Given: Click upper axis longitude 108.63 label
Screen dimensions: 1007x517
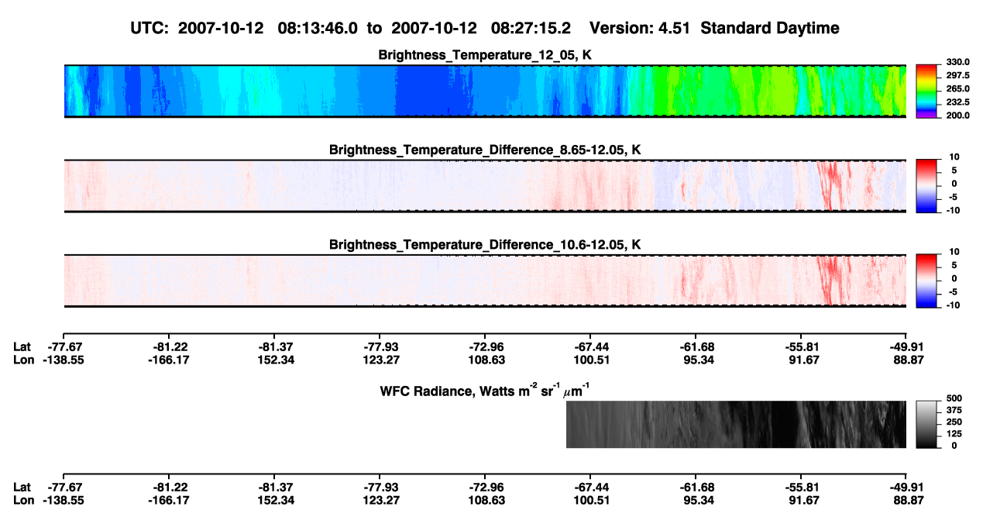Looking at the screenshot, I should [485, 360].
